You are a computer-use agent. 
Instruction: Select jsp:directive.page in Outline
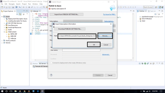pos(151,17)
